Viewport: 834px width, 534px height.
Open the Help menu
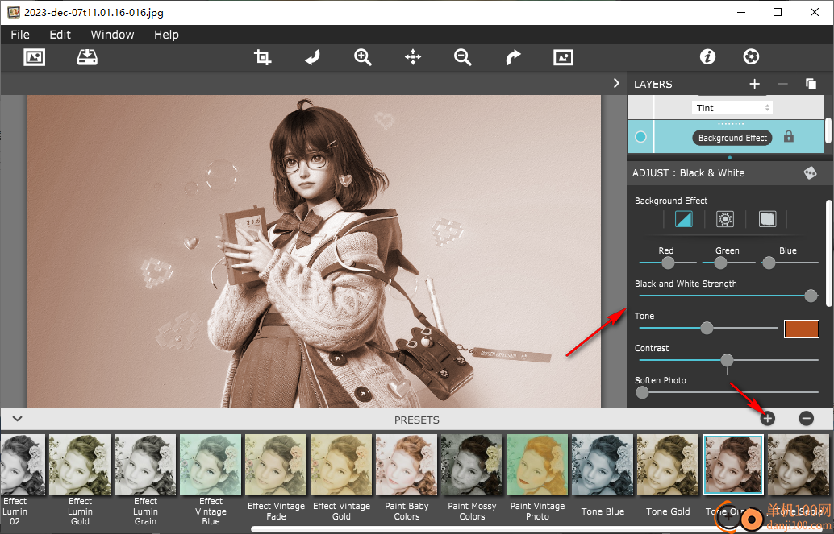point(166,35)
